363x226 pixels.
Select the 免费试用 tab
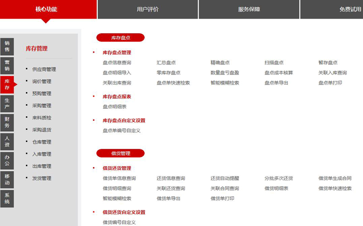348,10
